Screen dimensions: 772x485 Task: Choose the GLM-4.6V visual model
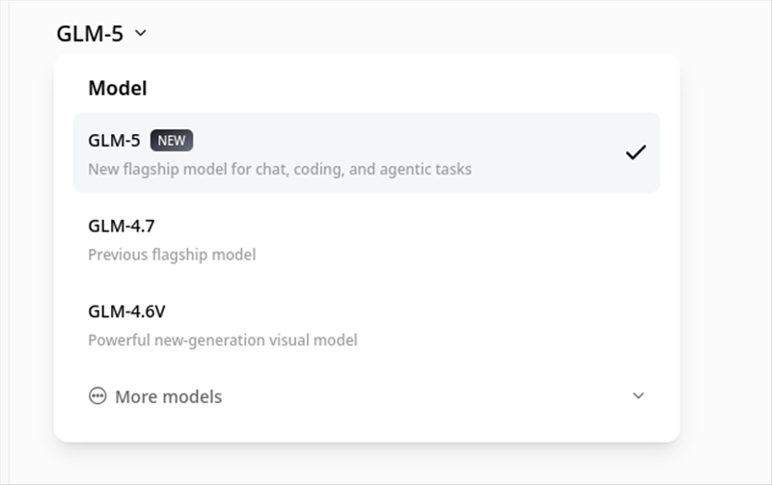(x=127, y=311)
